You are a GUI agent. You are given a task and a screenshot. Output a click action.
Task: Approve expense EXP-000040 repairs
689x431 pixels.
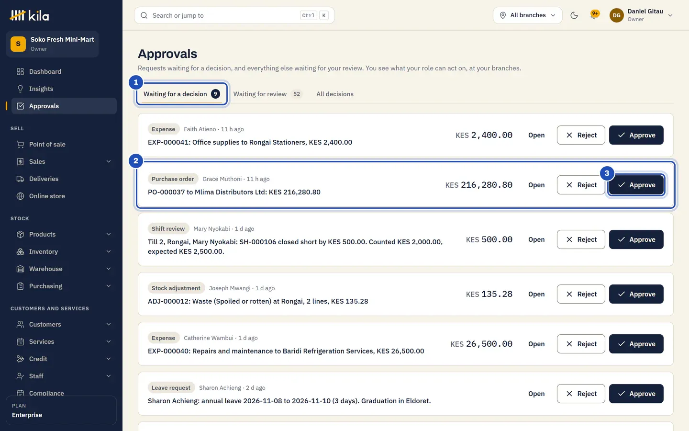tap(636, 344)
